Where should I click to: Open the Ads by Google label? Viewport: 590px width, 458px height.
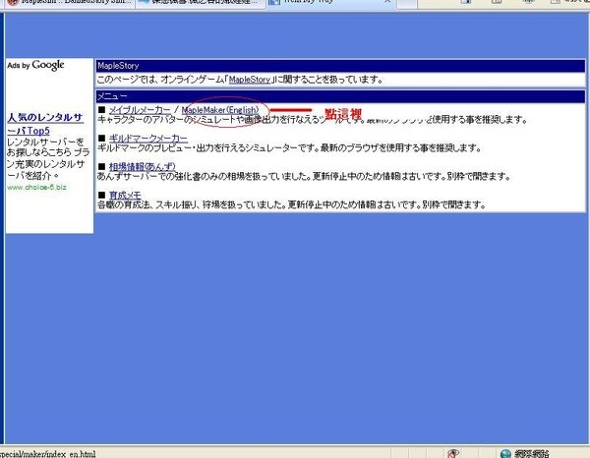[x=35, y=65]
